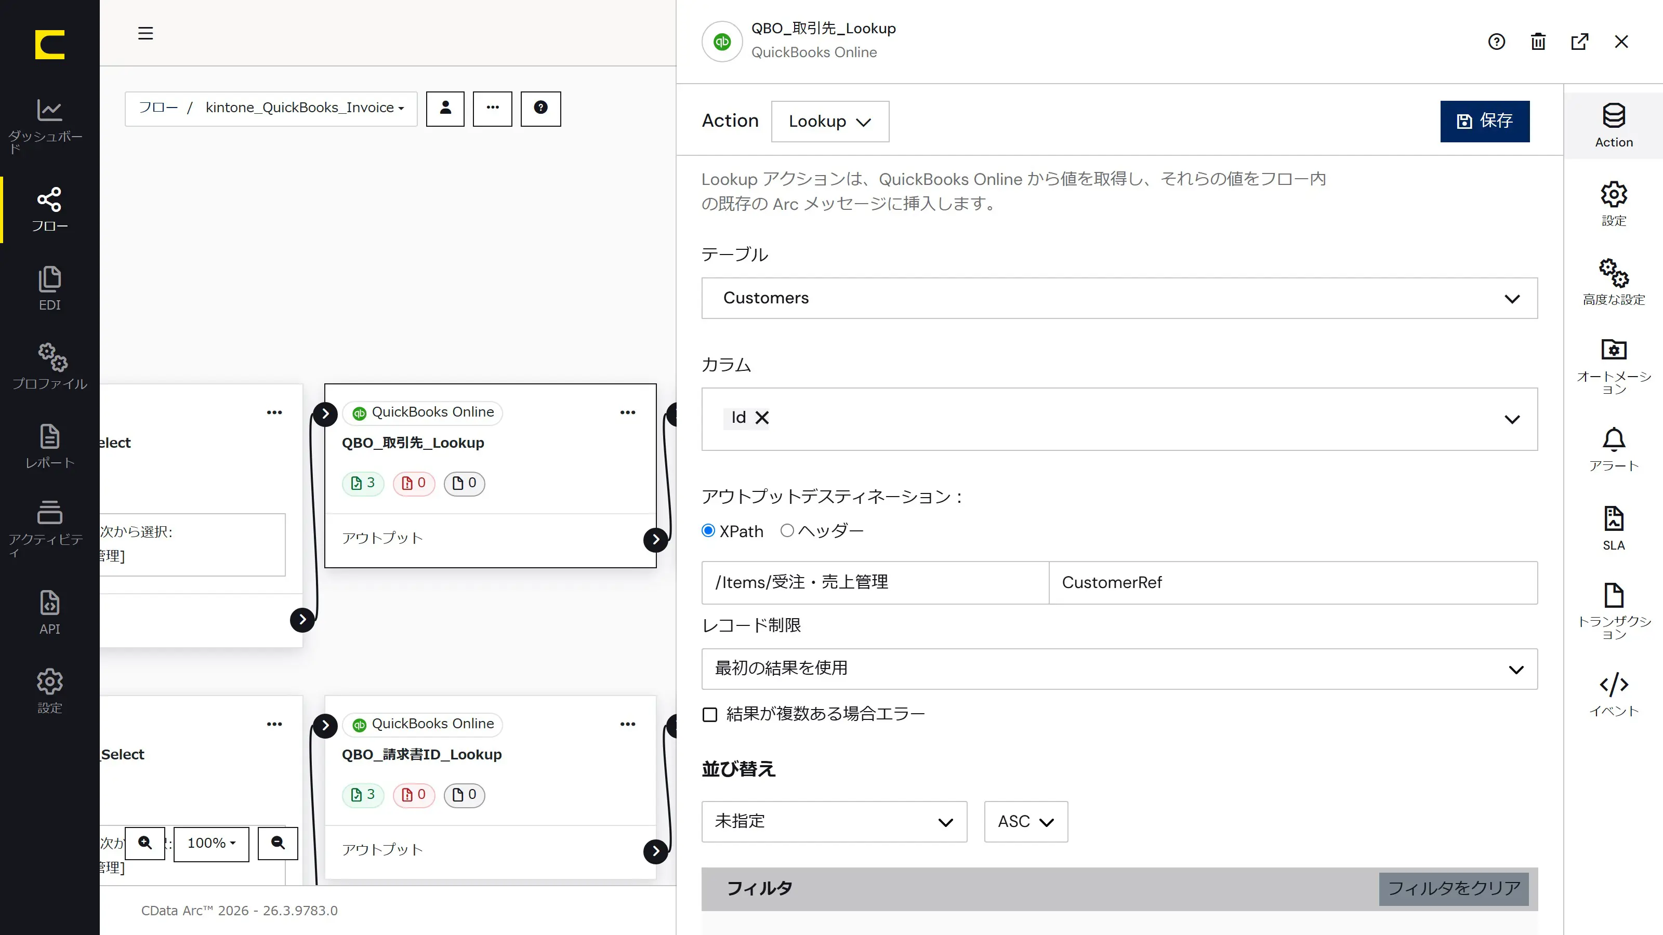1663x935 pixels.
Task: Open 設定 in left sidebar
Action: coord(50,690)
